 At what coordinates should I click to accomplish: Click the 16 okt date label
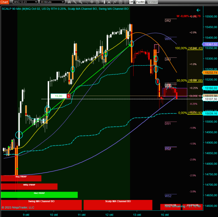tap(165, 215)
